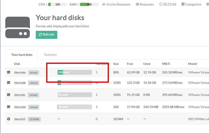The image size is (209, 133).
Task: Open Categorize in the top bar
Action: [191, 4]
